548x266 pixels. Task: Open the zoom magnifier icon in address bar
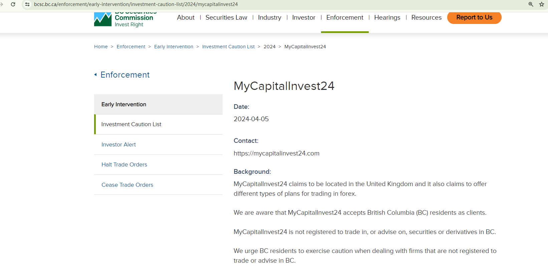pyautogui.click(x=531, y=4)
